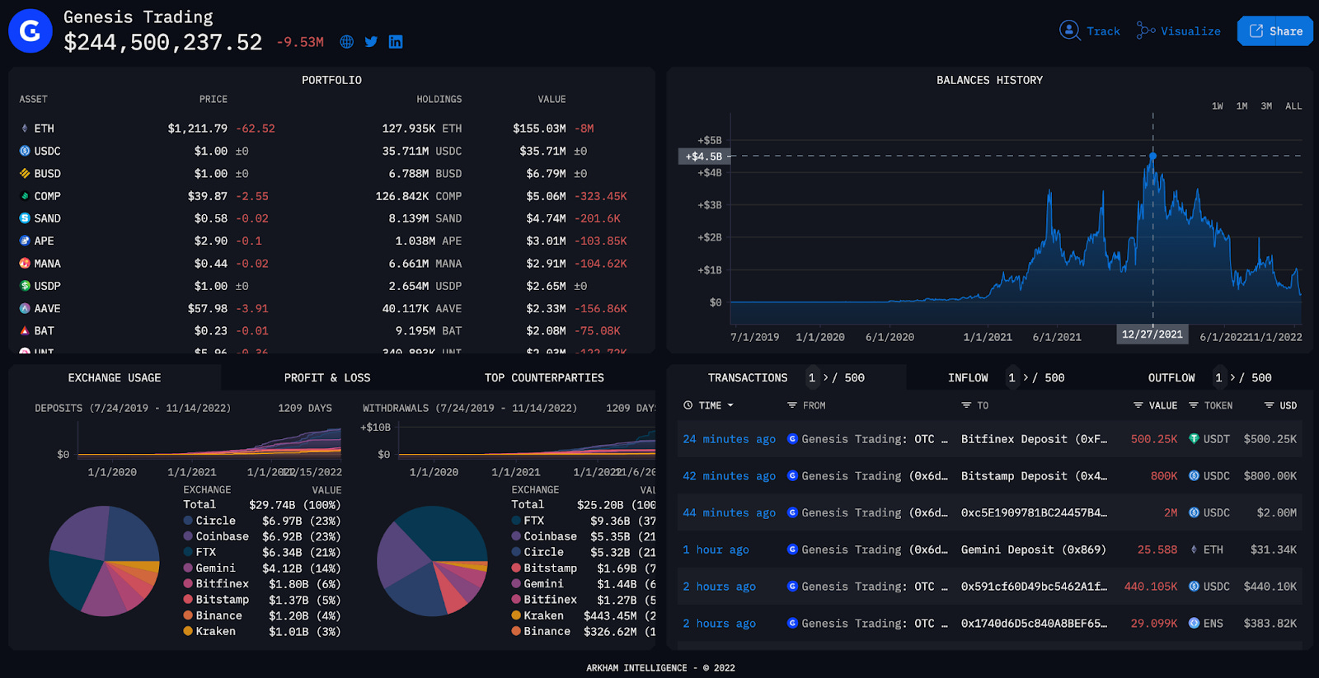Select the Outflow tab
1319x678 pixels.
coord(1171,377)
